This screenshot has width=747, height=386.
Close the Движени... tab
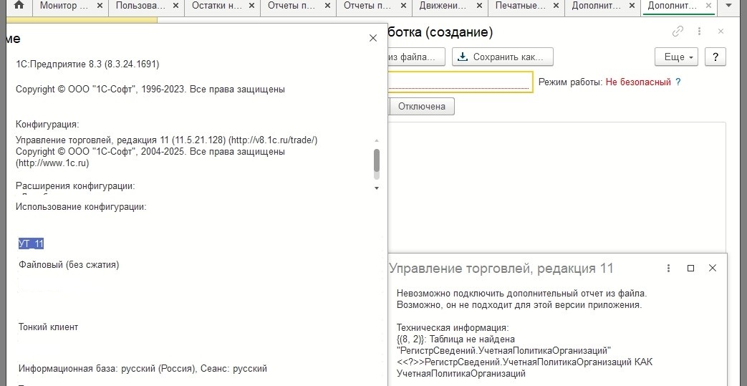tap(479, 6)
